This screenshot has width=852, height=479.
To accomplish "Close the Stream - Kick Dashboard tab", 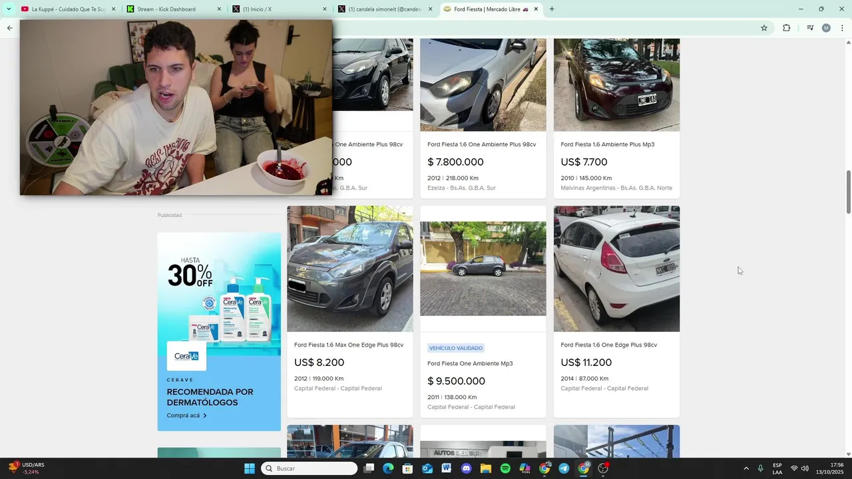I will (x=219, y=9).
